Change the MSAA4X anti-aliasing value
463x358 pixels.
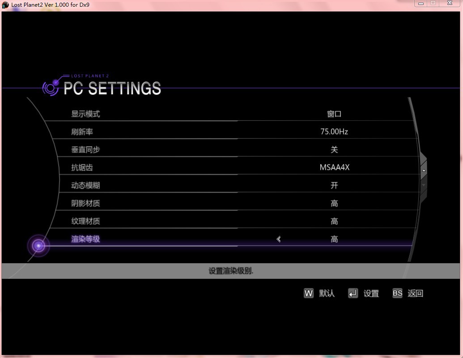(334, 168)
